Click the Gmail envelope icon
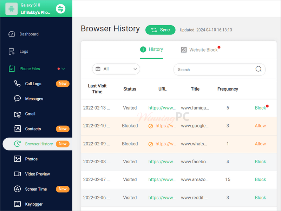This screenshot has height=211, width=281. 17,114
